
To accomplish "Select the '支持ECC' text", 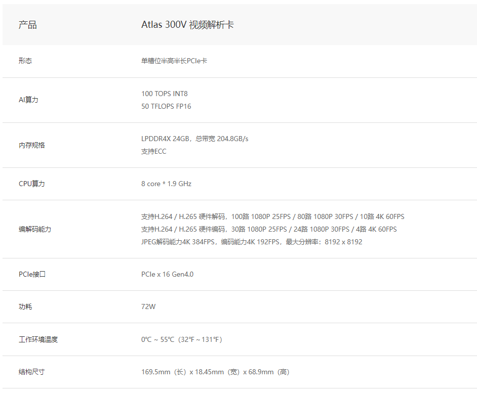I will [x=153, y=151].
